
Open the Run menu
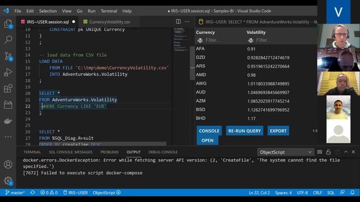point(91,11)
